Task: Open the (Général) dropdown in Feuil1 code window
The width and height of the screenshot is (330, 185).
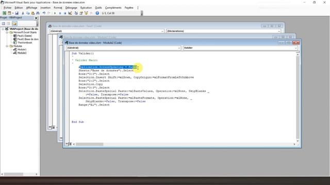Action: click(x=162, y=31)
